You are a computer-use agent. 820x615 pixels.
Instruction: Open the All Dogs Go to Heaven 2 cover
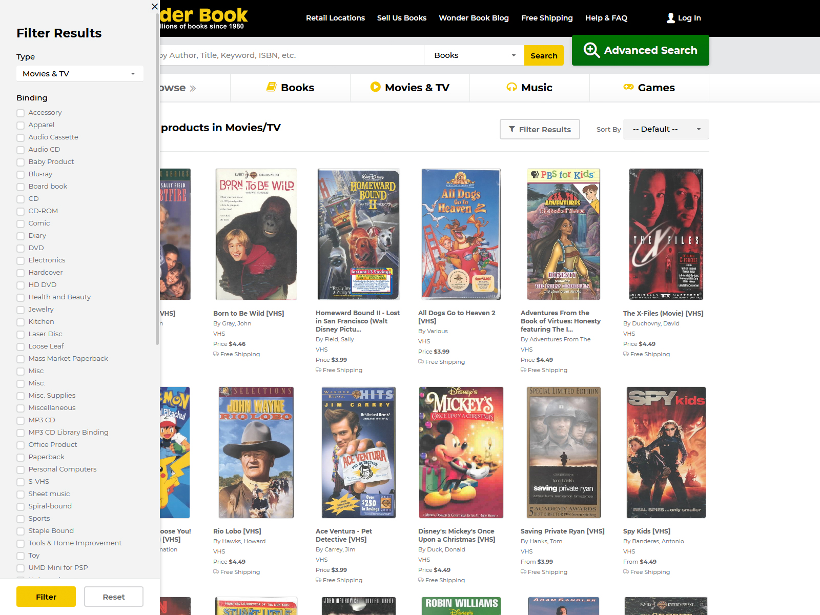coord(461,234)
